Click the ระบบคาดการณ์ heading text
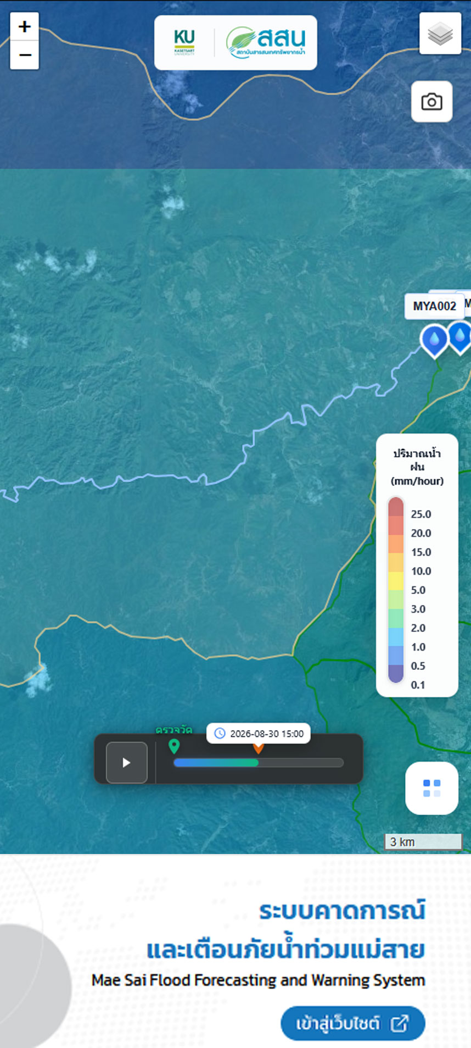The width and height of the screenshot is (471, 1048). click(x=342, y=911)
